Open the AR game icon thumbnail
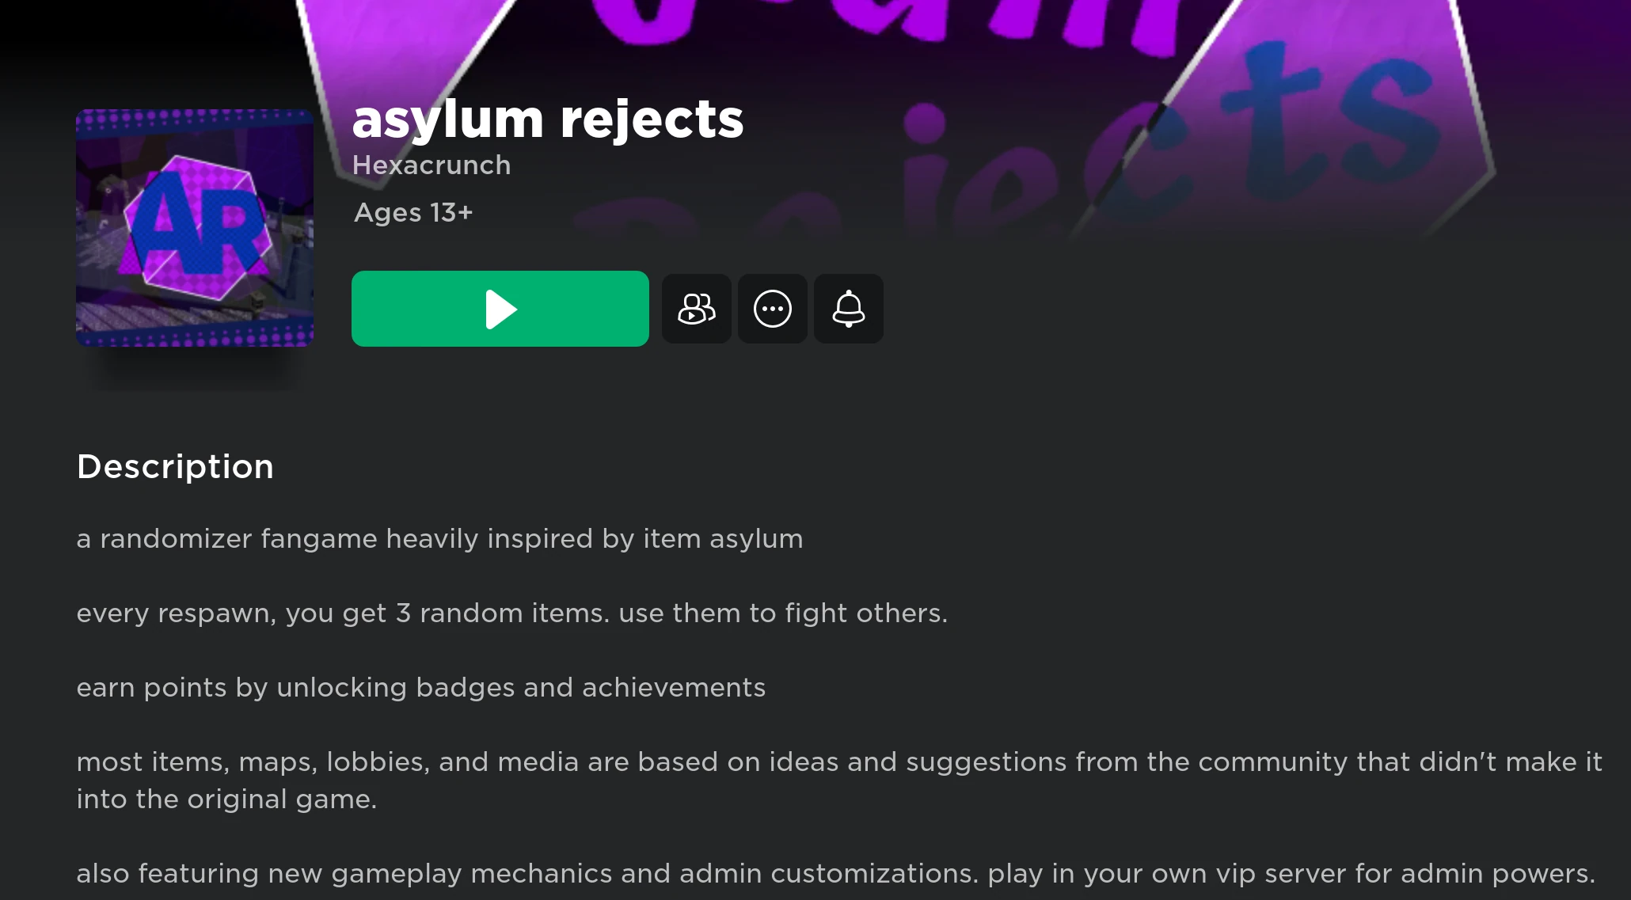The width and height of the screenshot is (1631, 900). [195, 228]
